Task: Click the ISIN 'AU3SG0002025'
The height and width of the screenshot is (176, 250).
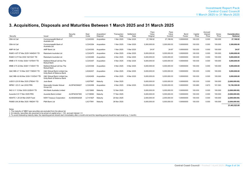Action: [x=75, y=98]
